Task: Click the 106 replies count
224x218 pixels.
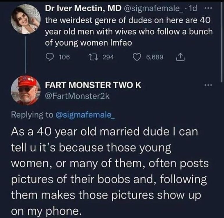Action: tap(64, 57)
